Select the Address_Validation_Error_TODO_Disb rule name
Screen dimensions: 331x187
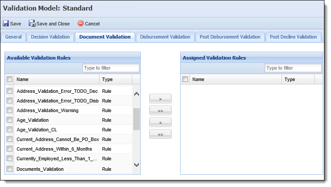coord(57,101)
